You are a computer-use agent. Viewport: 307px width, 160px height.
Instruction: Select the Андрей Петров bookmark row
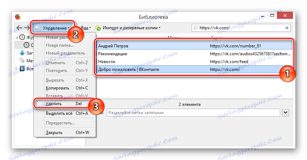tap(195, 46)
